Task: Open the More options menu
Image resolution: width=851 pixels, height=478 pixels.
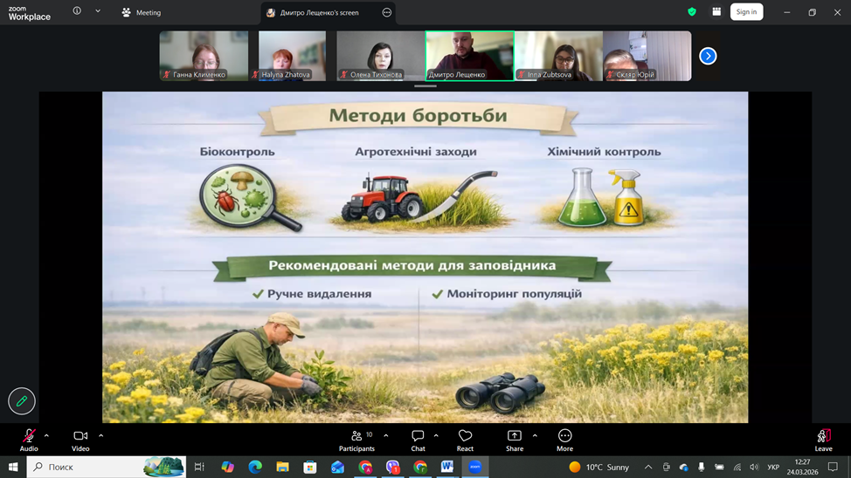Action: coord(564,439)
